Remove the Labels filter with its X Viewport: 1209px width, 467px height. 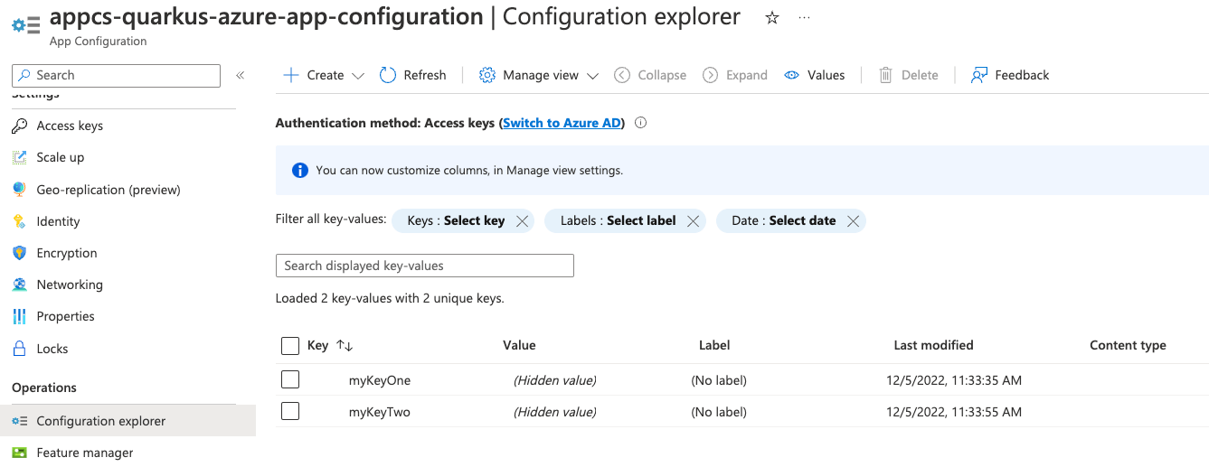[693, 220]
